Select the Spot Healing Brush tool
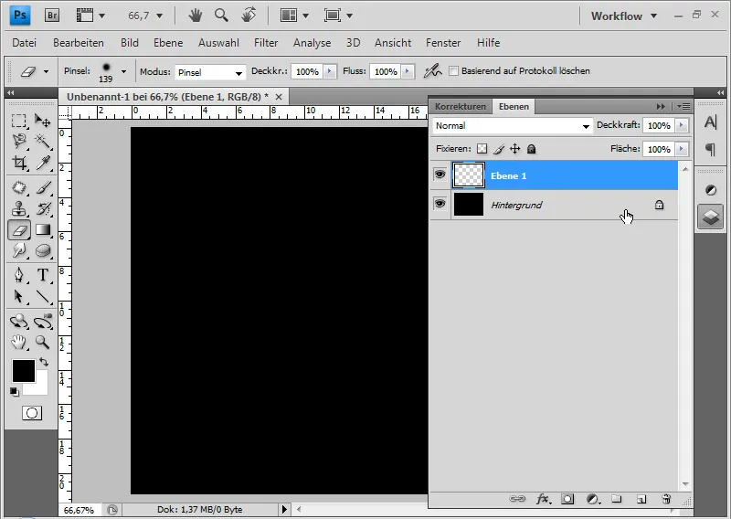The image size is (731, 519). [18, 187]
